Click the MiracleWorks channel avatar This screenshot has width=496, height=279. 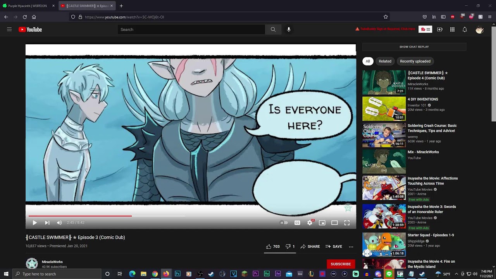(32, 263)
